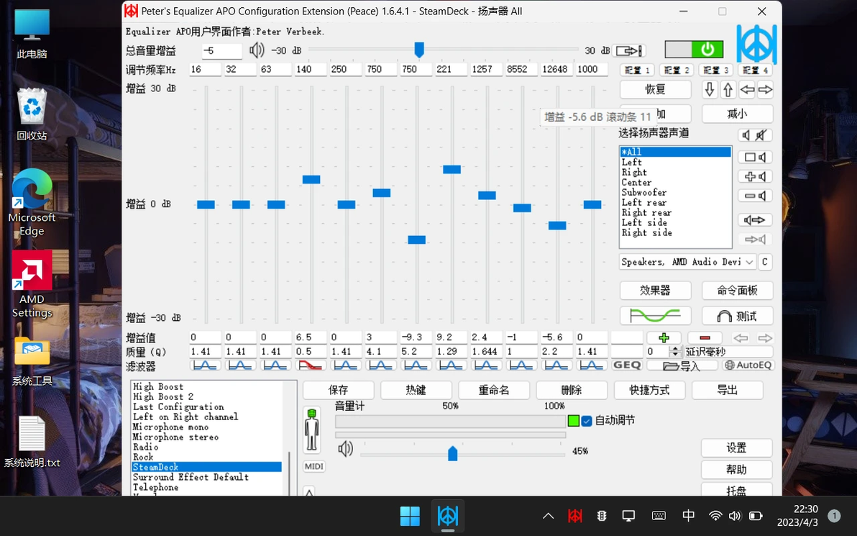Image resolution: width=857 pixels, height=536 pixels.
Task: Click the quality Q field showing 1.644
Action: click(487, 352)
